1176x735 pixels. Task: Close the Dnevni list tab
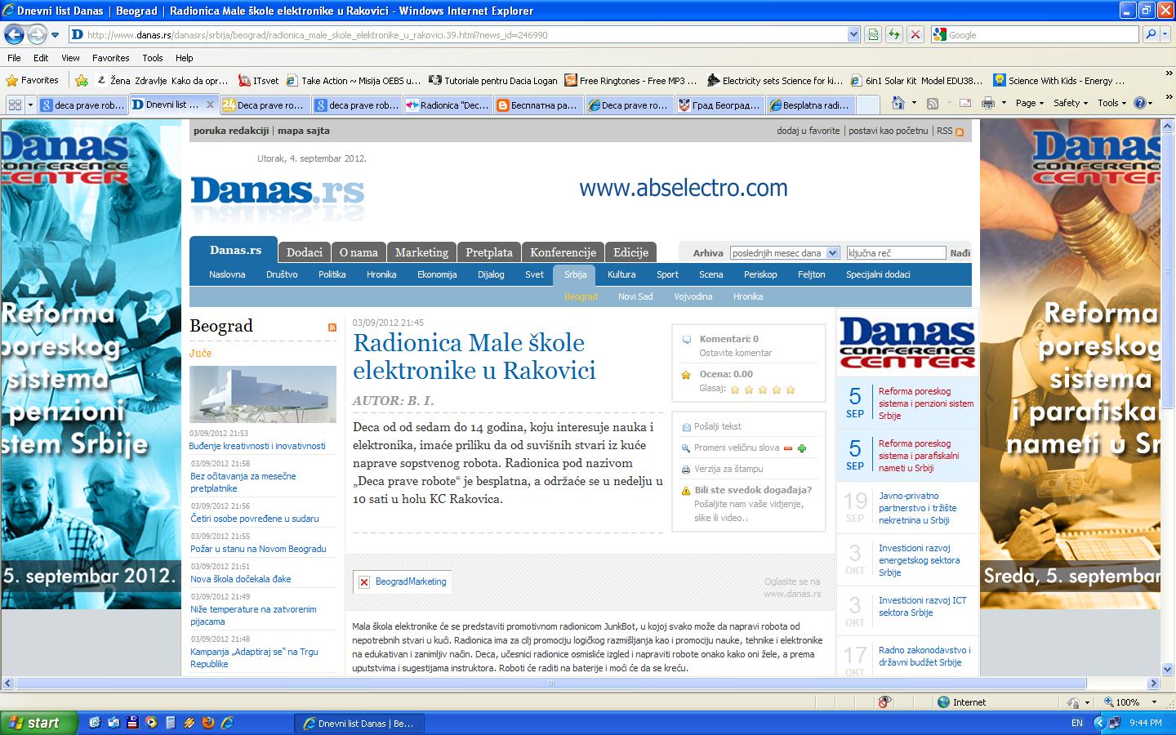coord(211,105)
